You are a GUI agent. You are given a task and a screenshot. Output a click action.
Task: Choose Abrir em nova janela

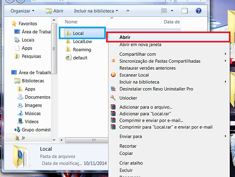169,45
